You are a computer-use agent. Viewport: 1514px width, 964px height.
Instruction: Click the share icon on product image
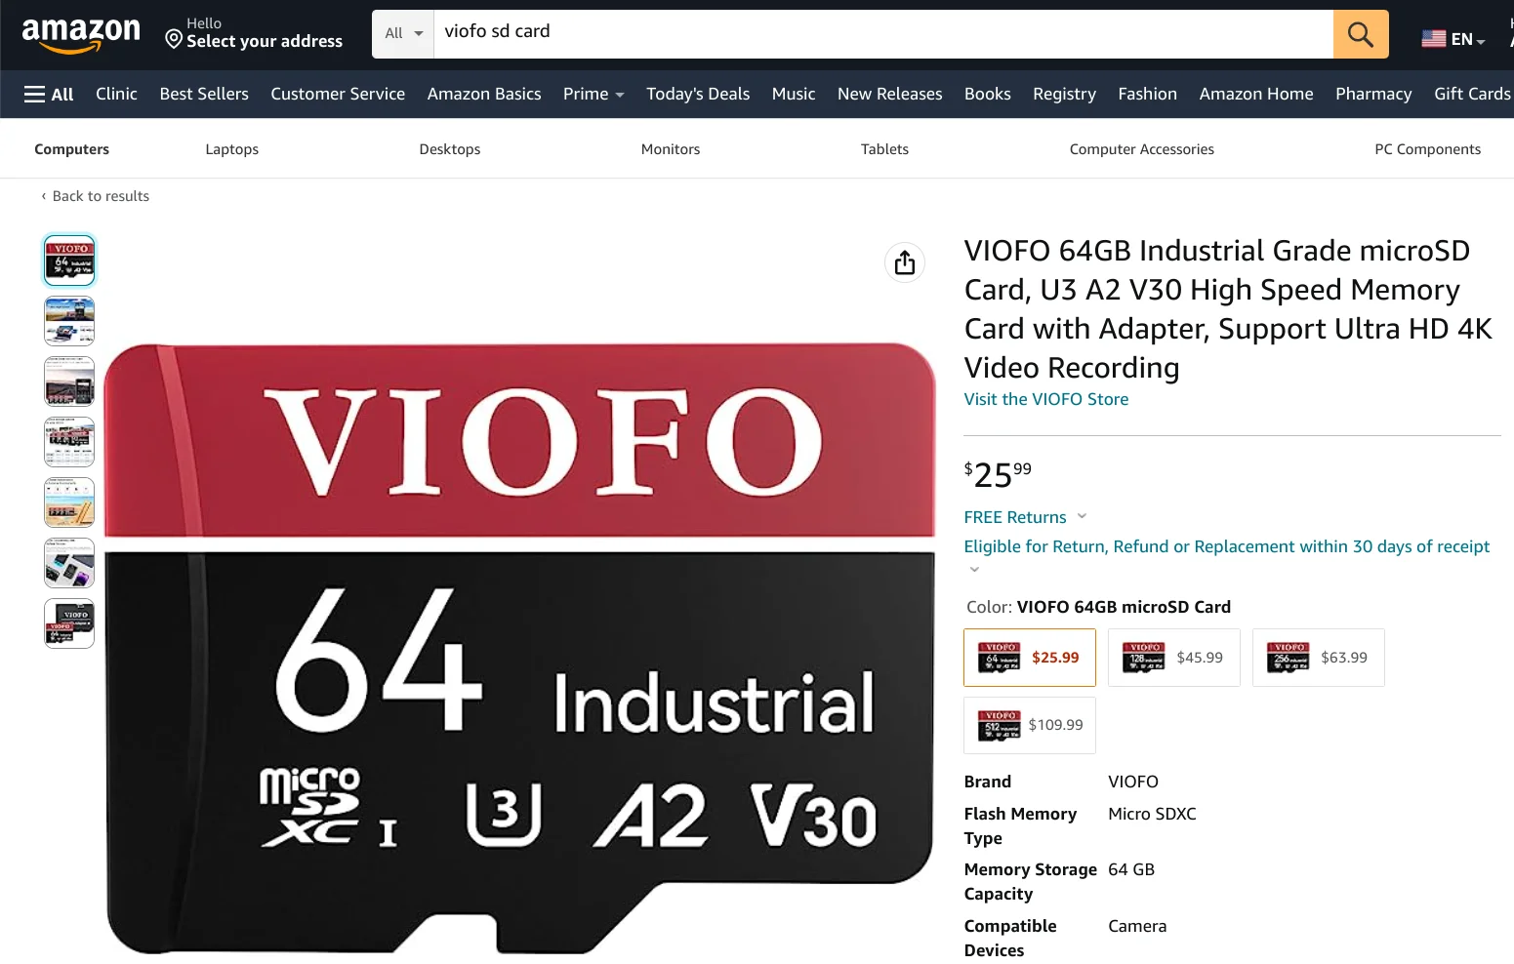pos(905,262)
